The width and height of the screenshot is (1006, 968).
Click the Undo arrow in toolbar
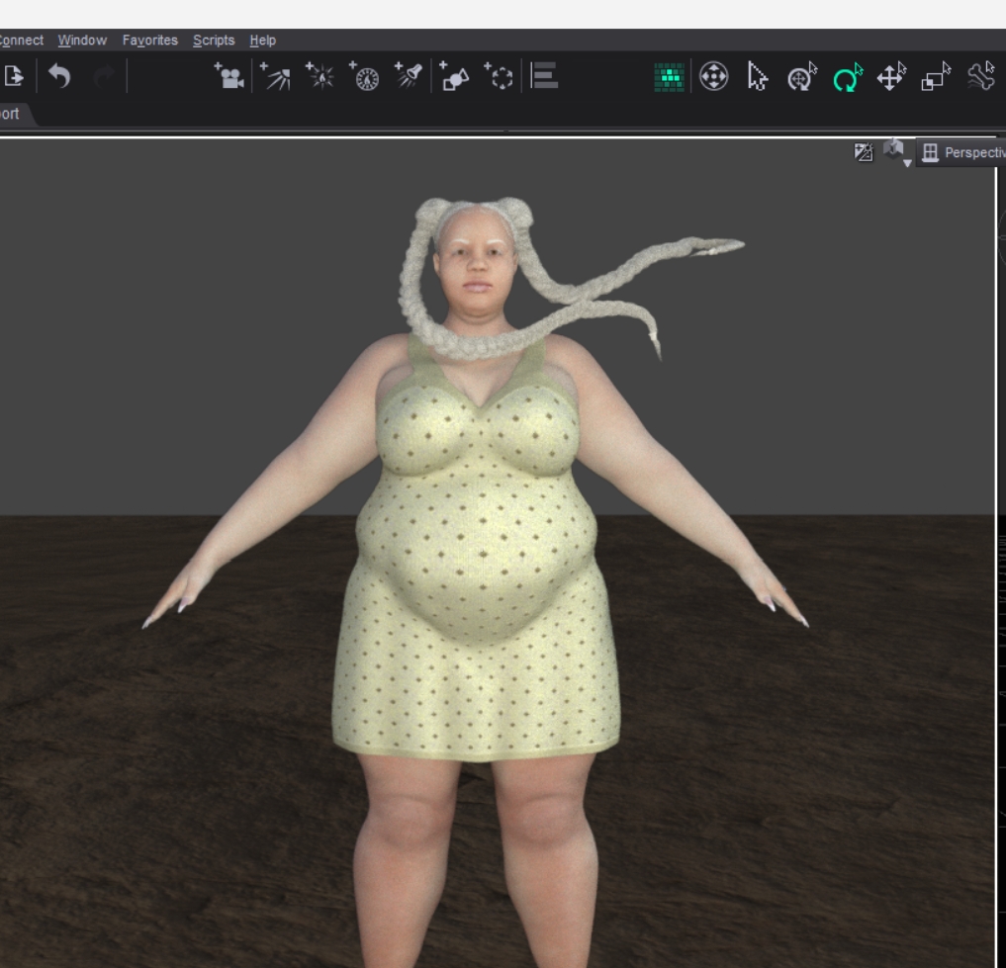pyautogui.click(x=60, y=77)
